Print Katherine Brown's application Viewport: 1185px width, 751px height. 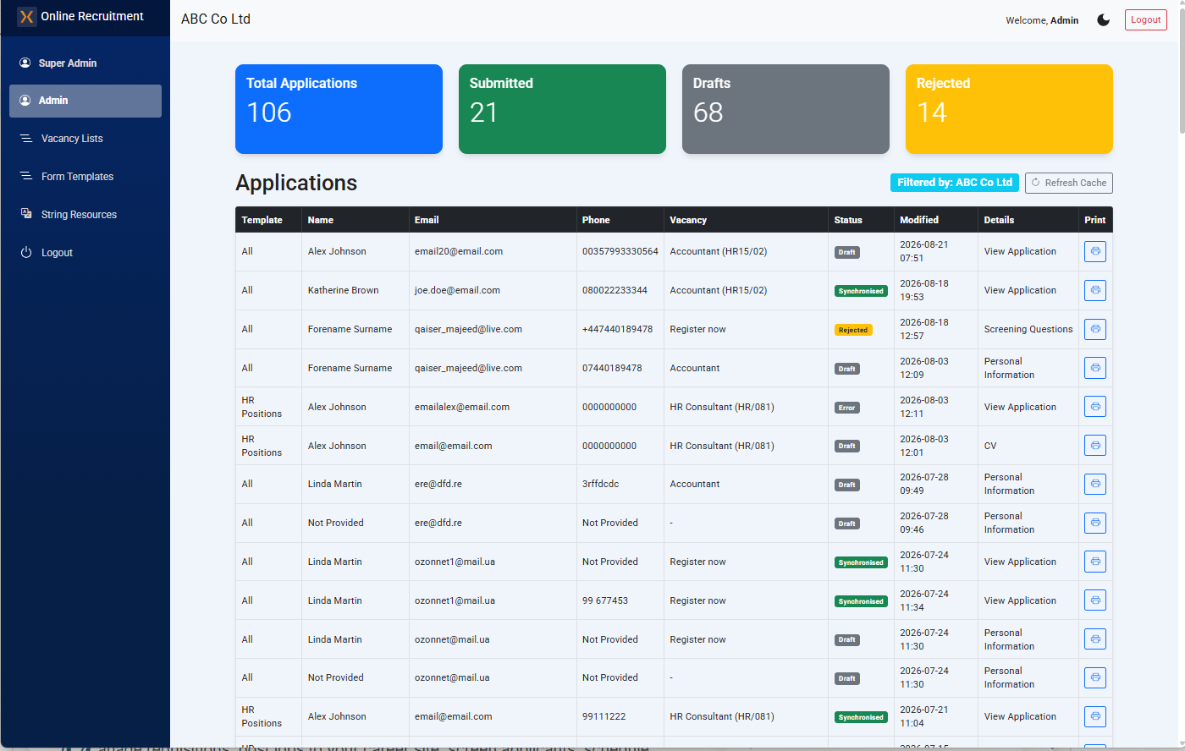(1095, 290)
